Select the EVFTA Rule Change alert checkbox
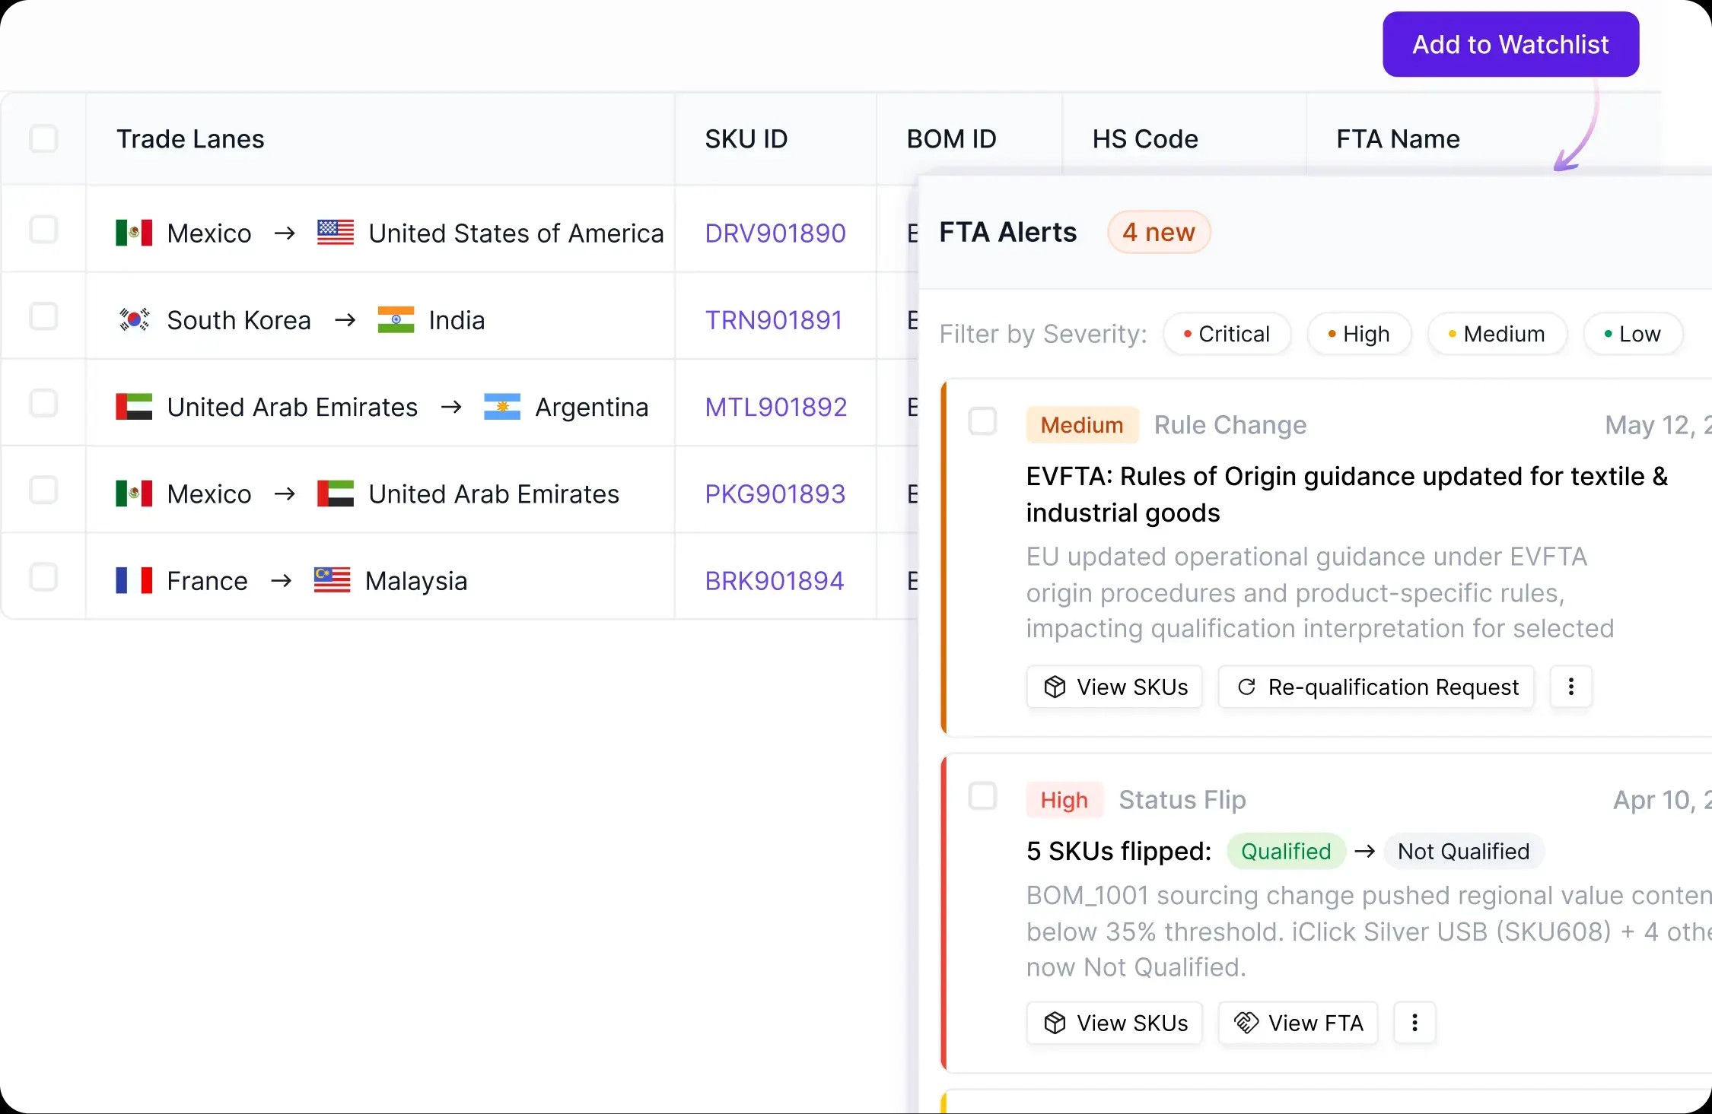The image size is (1712, 1114). (x=982, y=421)
